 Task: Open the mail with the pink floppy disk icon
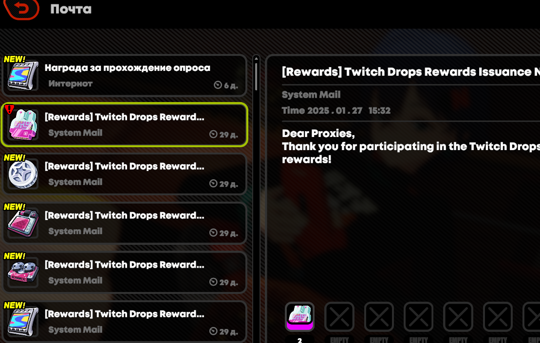click(125, 223)
